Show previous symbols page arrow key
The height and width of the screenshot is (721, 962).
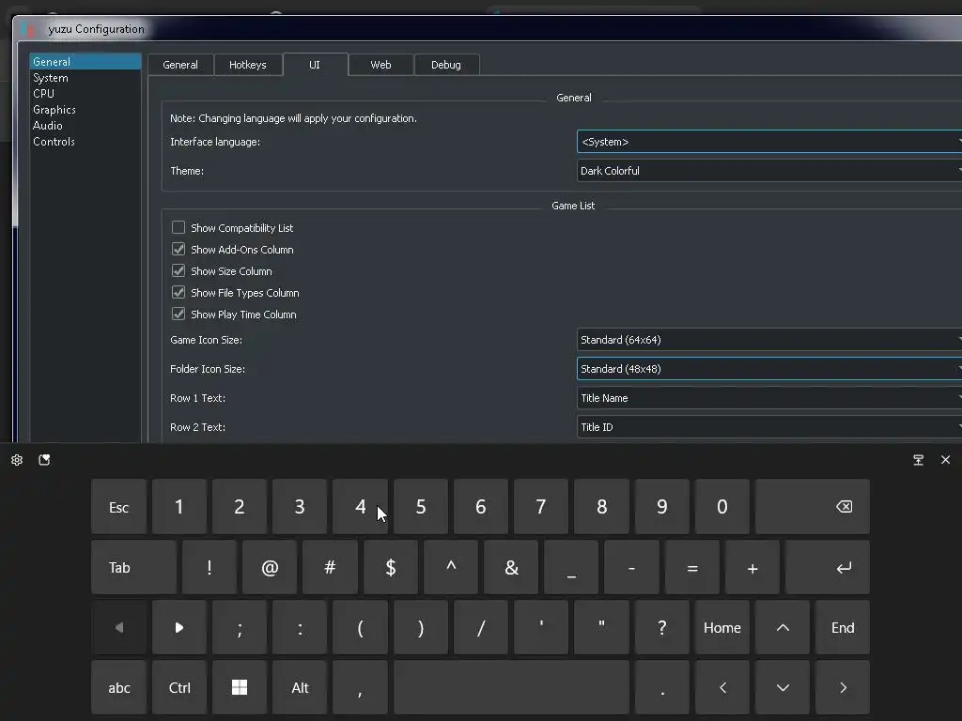tap(119, 627)
